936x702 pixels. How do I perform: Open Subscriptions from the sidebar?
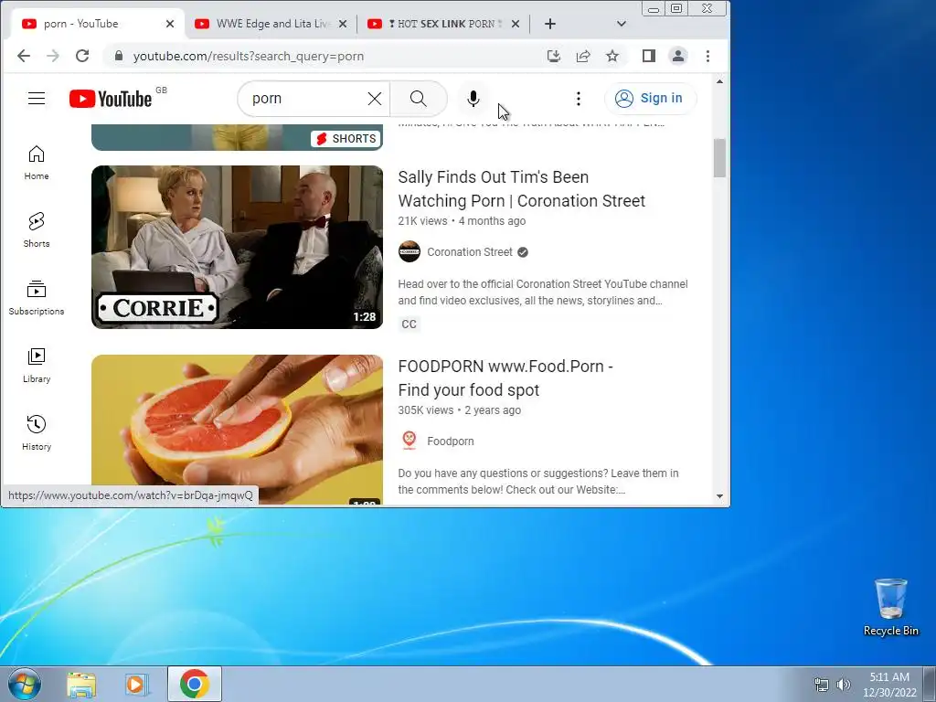37,298
